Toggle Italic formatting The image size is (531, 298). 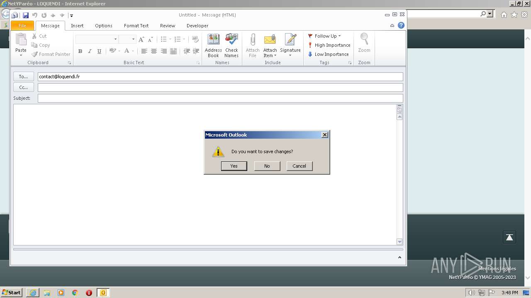pos(90,51)
